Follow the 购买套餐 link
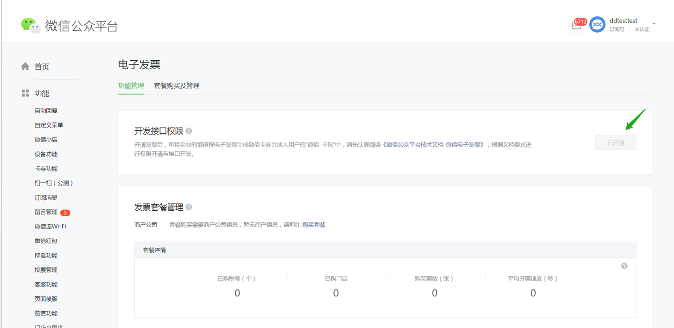 tap(313, 225)
